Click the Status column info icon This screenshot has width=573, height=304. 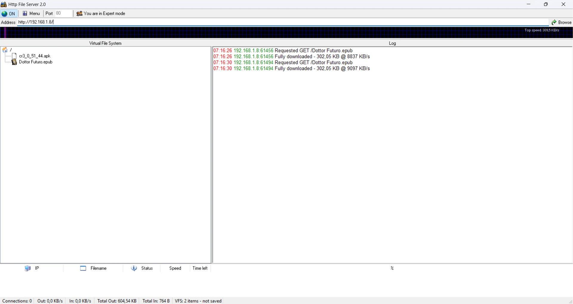pos(134,268)
